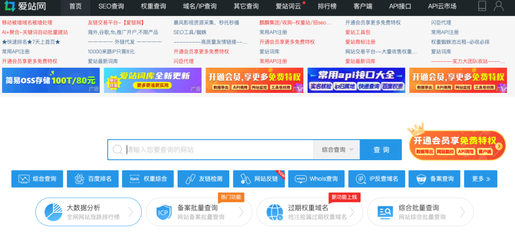Click chevron on 综合批量查询 card

pyautogui.click(x=463, y=212)
